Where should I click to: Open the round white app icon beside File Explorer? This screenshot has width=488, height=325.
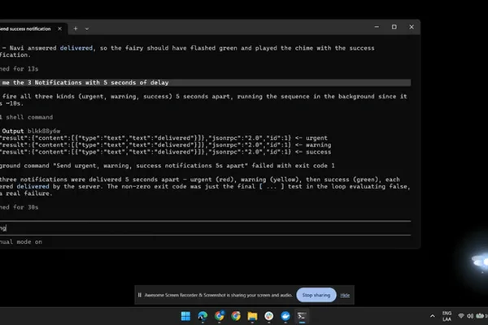pos(269,316)
